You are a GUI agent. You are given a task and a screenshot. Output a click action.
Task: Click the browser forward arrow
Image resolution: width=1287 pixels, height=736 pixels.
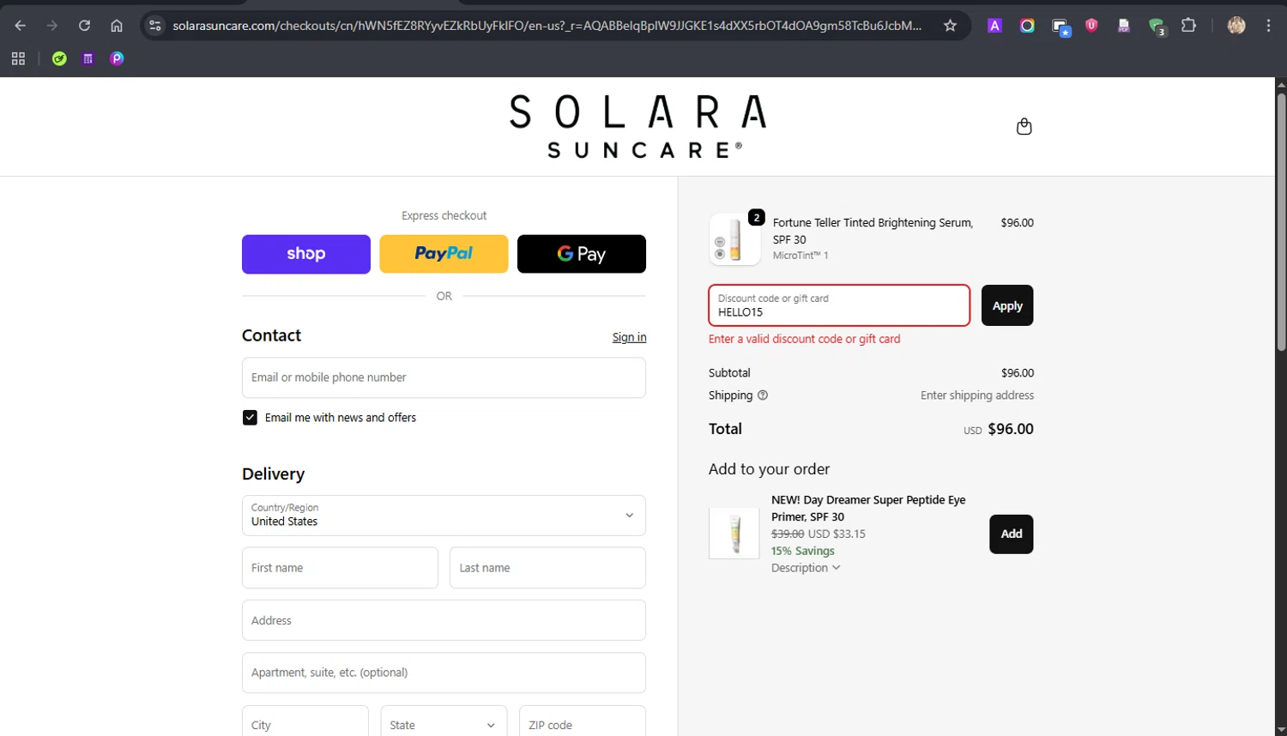point(52,26)
